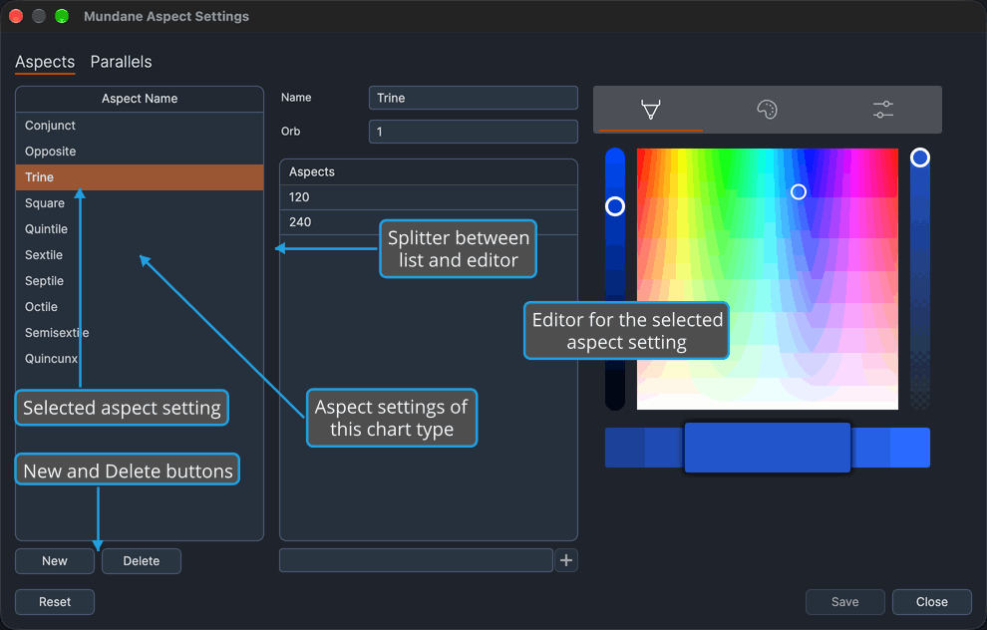Click the Name input field
This screenshot has width=987, height=630.
coord(473,98)
